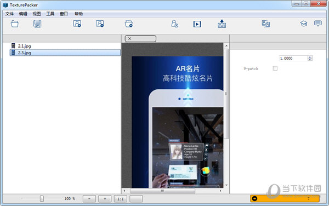This screenshot has width=329, height=206.
Task: Open animation preview play icon
Action: tap(197, 24)
